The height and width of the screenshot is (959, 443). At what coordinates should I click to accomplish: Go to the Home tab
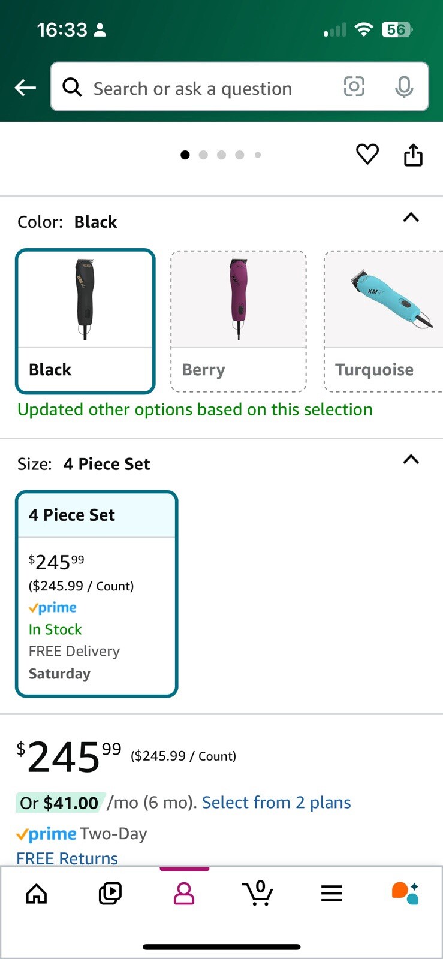point(37,894)
